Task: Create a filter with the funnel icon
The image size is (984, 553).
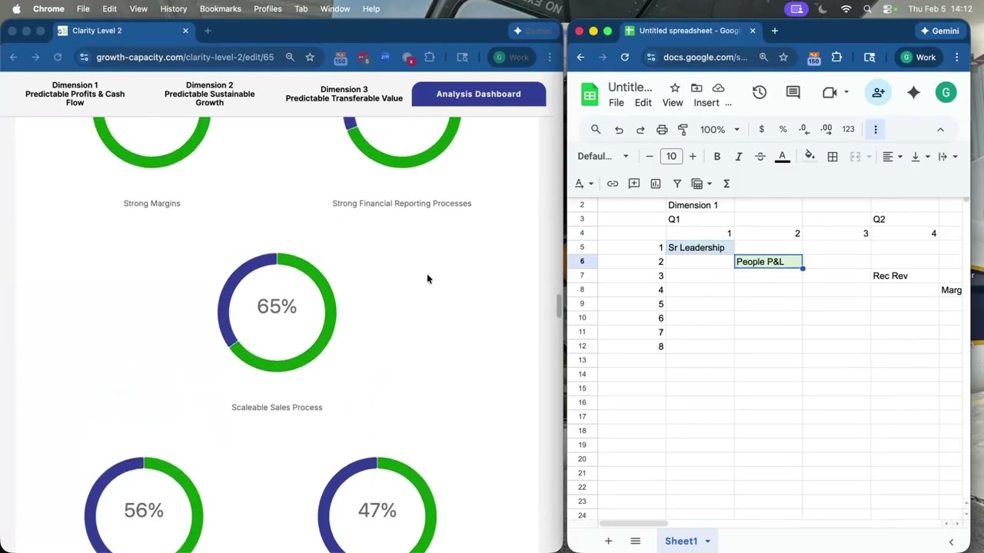Action: [x=677, y=184]
